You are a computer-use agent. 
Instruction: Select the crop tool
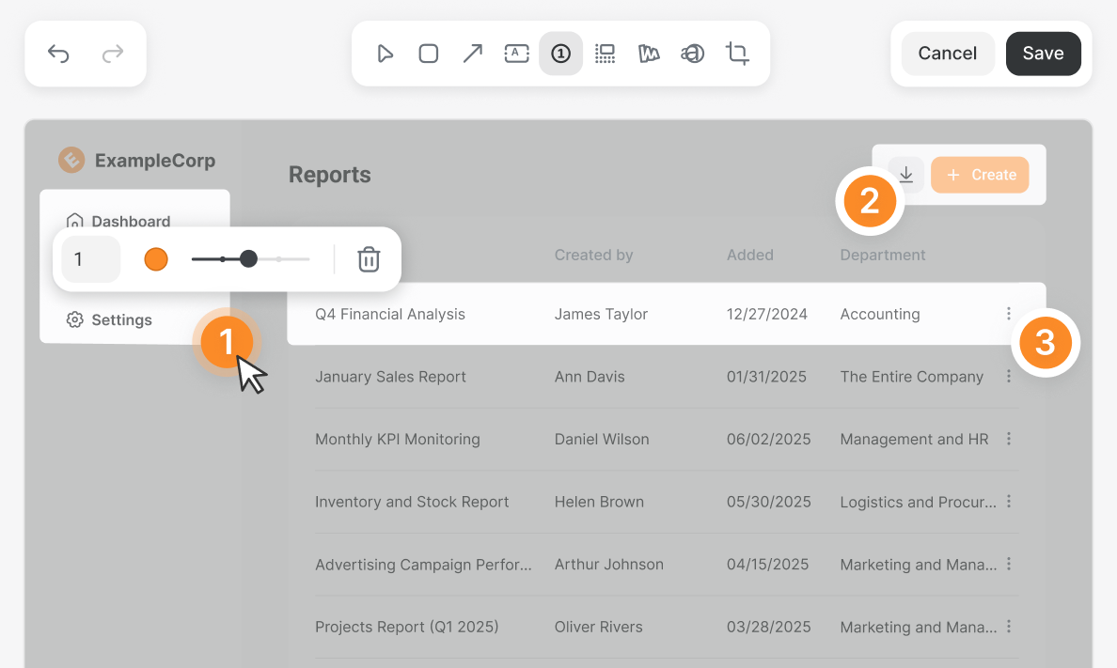736,54
